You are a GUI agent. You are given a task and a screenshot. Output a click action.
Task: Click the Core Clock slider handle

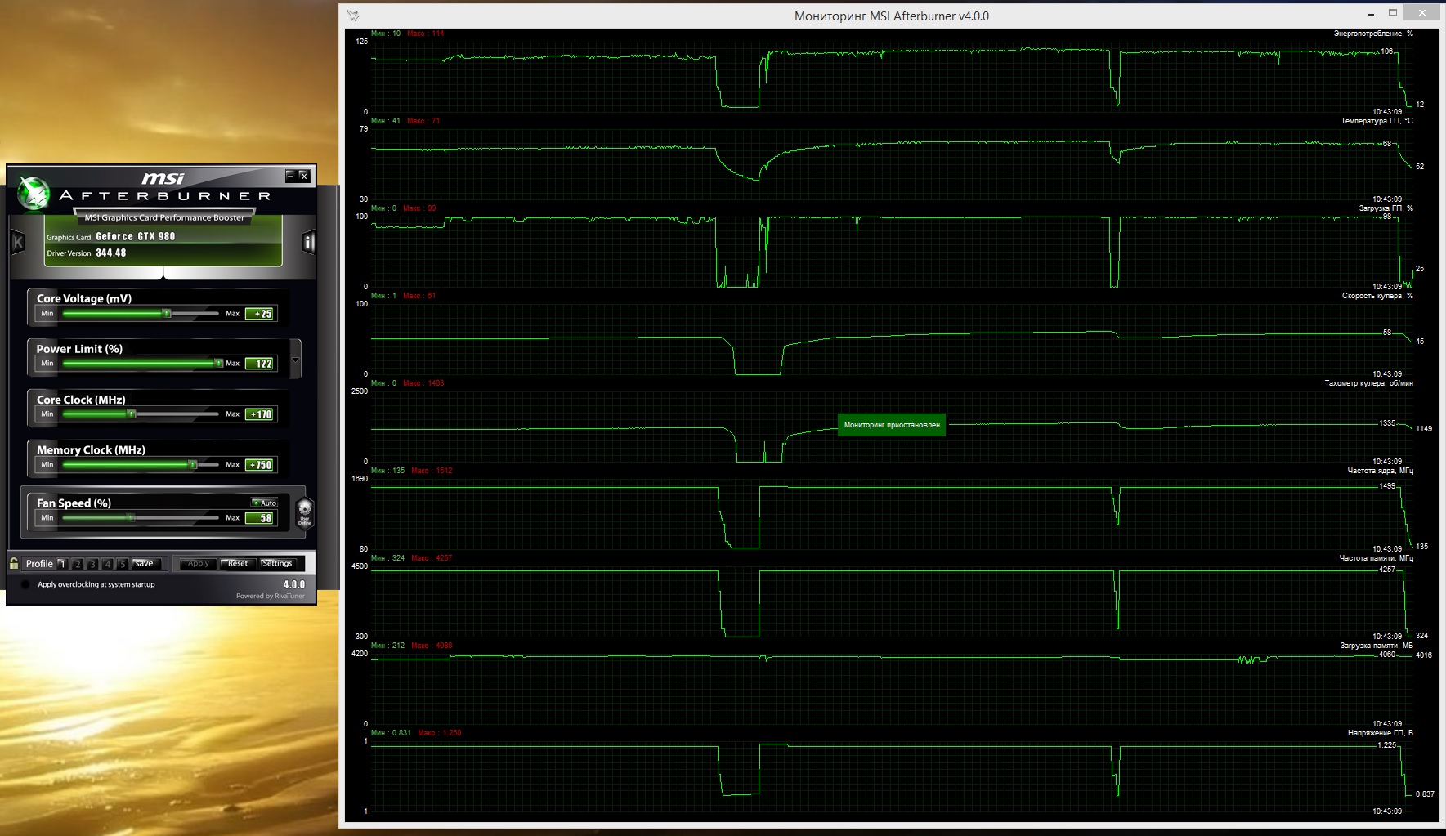(131, 414)
